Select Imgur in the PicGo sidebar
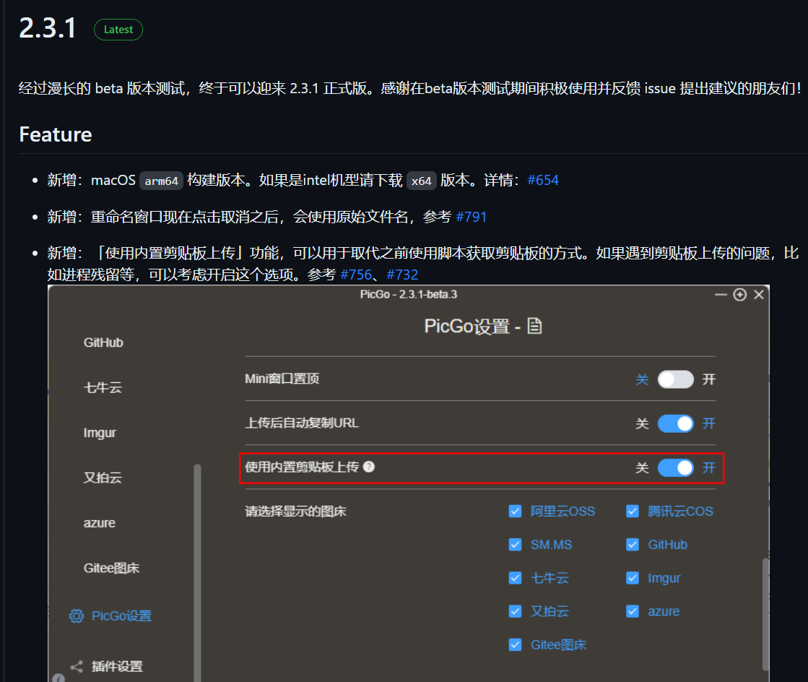The image size is (808, 682). (x=100, y=433)
